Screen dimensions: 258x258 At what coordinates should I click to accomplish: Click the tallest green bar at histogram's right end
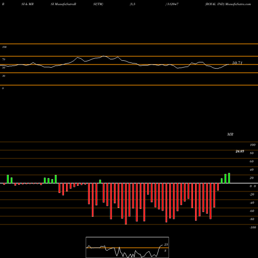click(229, 178)
